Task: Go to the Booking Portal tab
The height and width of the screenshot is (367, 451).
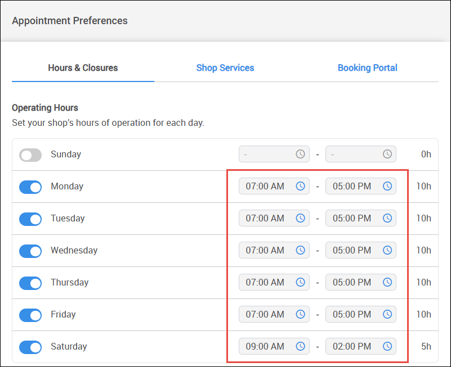Action: 367,68
